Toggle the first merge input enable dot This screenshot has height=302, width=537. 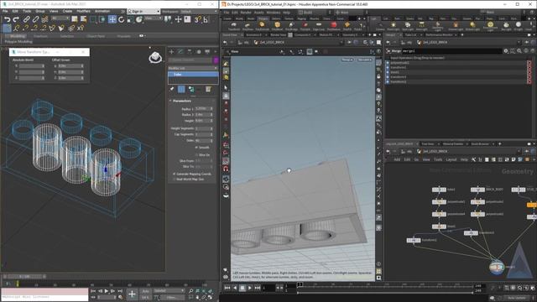pyautogui.click(x=388, y=63)
